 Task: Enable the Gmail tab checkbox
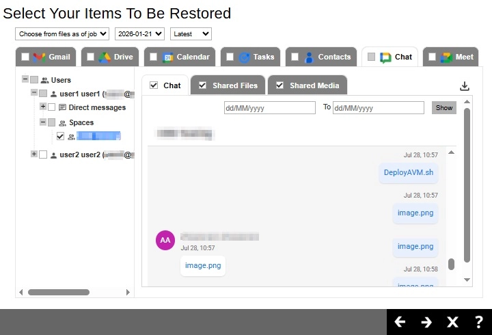[x=25, y=57]
